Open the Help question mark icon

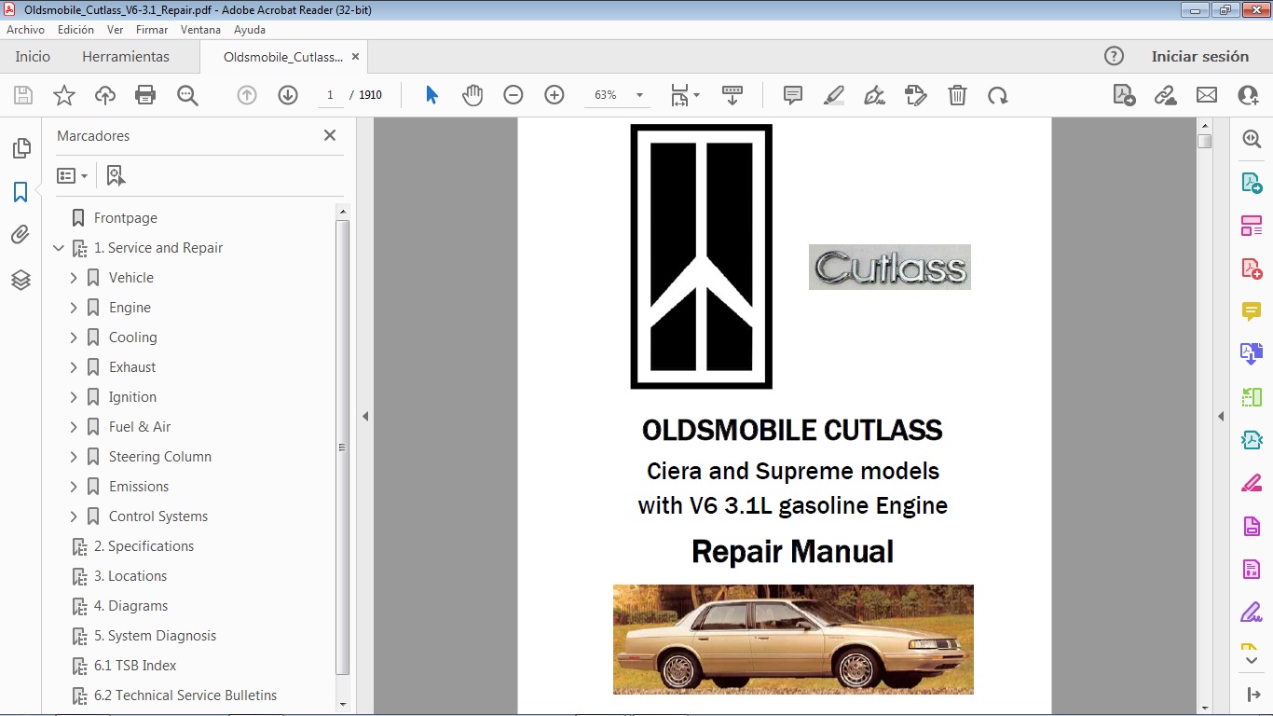click(1114, 56)
